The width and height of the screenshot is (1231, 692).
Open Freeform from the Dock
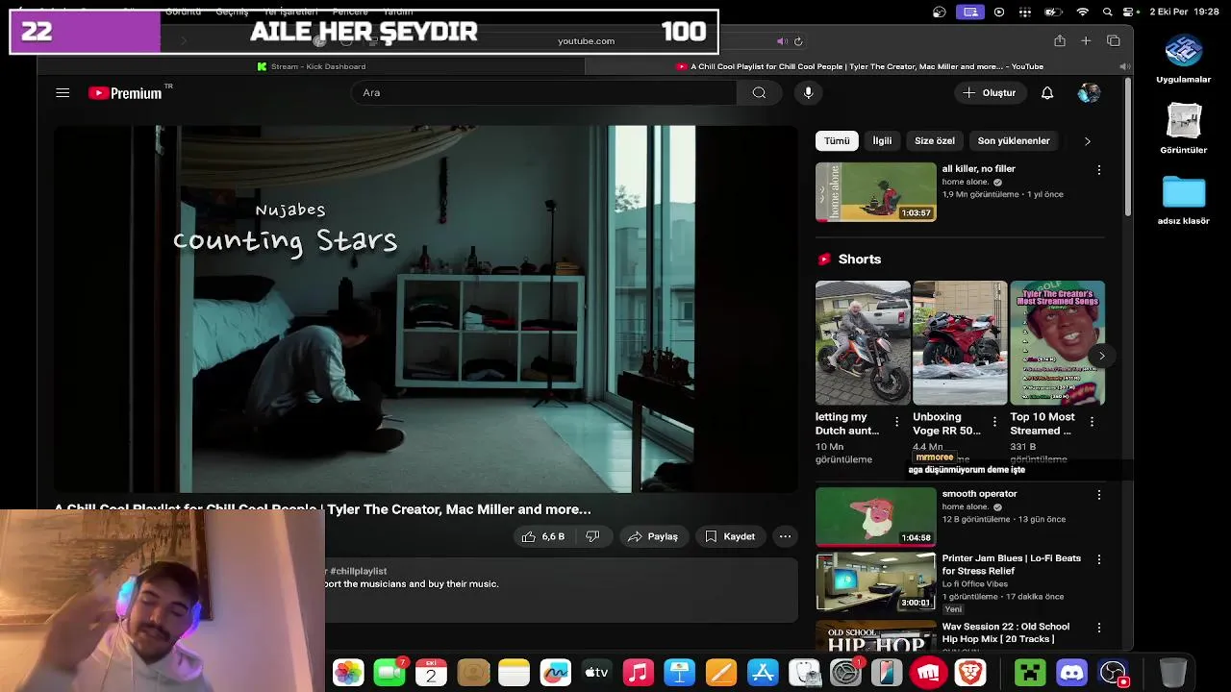(x=555, y=672)
